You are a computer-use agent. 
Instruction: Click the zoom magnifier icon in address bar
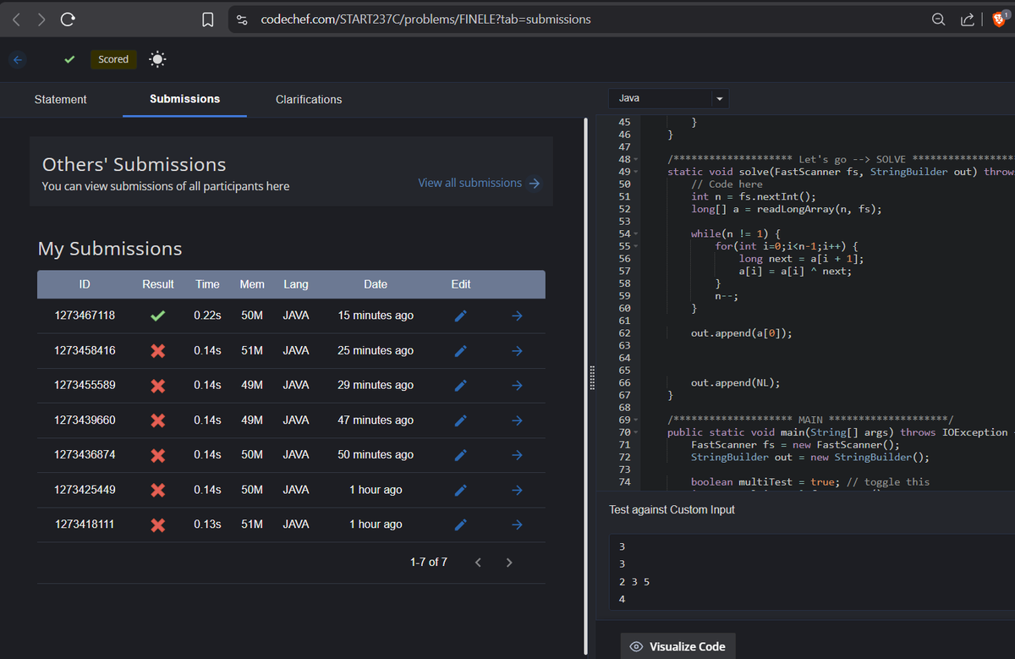[939, 19]
